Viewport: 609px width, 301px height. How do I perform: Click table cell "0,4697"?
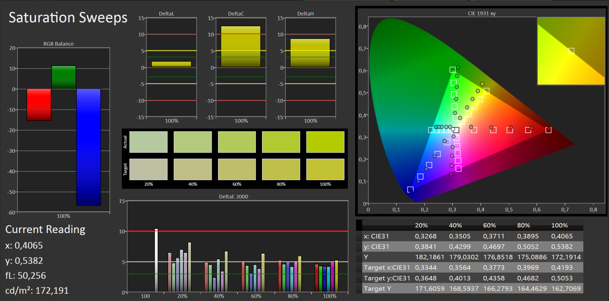coord(494,247)
